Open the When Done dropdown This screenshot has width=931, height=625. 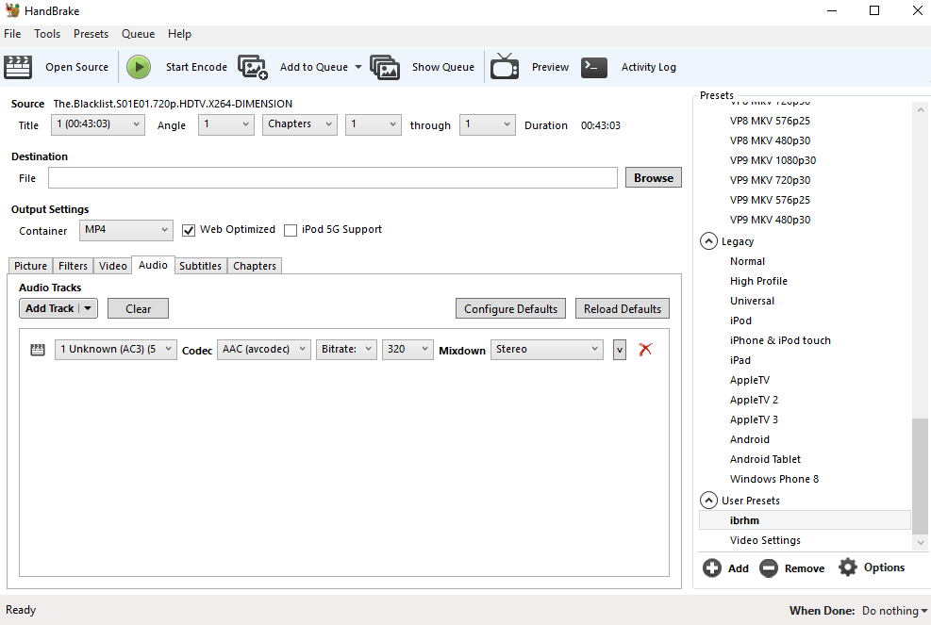pyautogui.click(x=895, y=611)
